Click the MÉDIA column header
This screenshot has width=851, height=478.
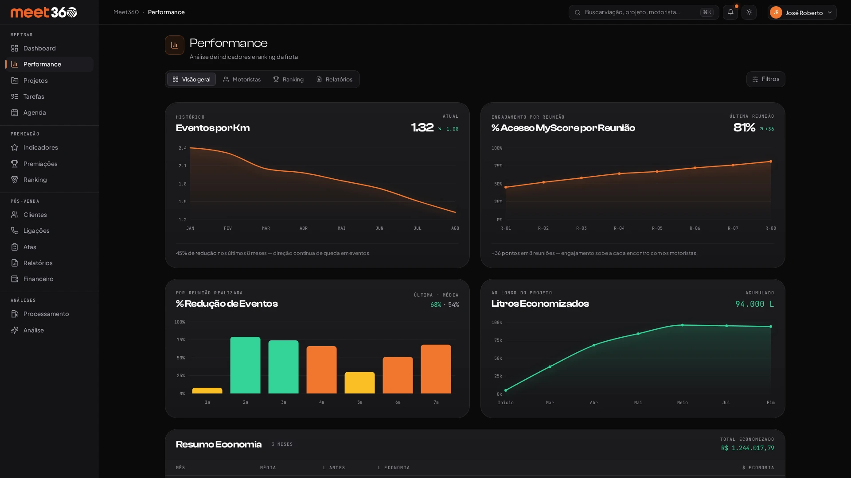click(268, 468)
